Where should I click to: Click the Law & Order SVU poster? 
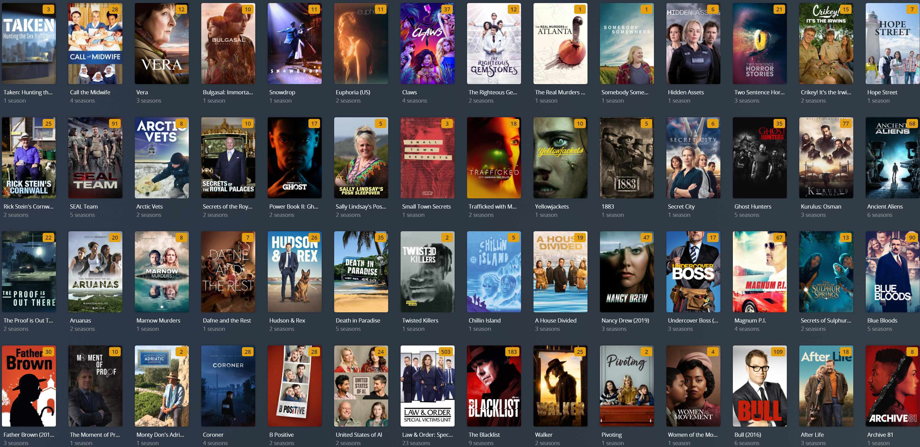427,386
